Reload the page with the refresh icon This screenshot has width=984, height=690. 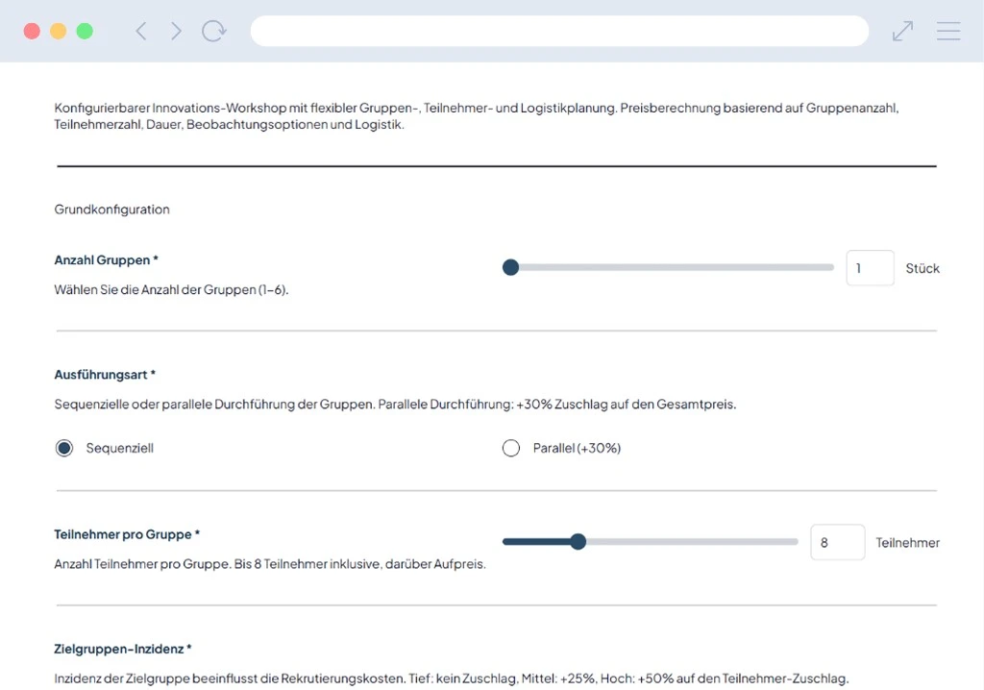click(213, 31)
